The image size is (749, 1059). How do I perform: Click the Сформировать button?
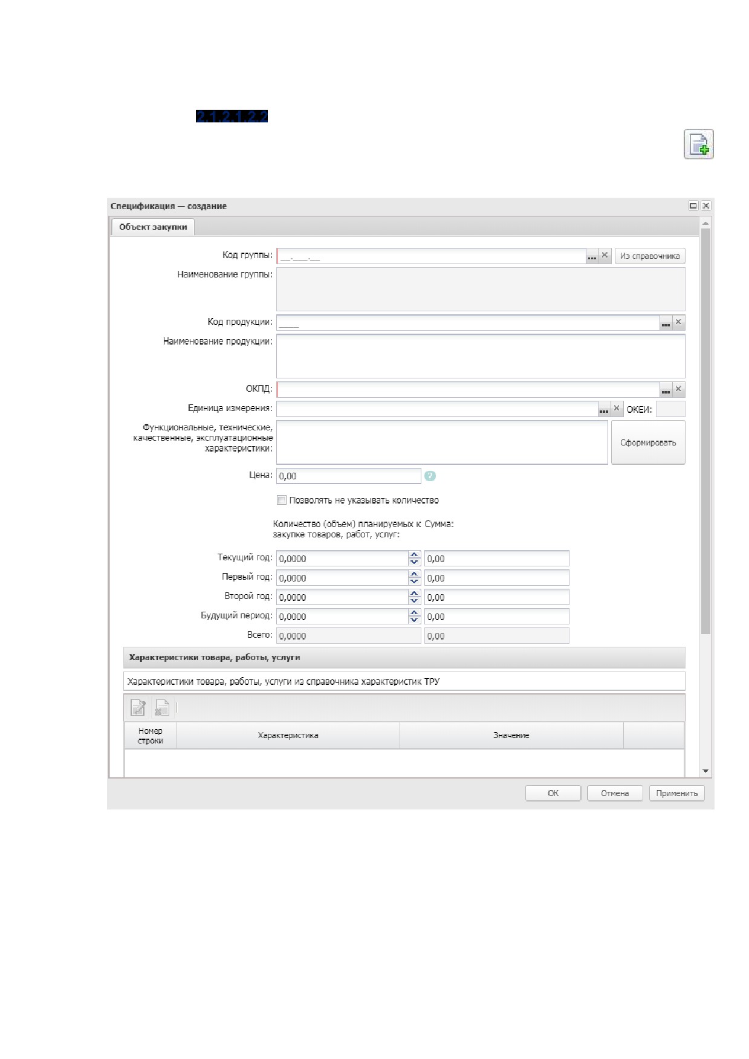[648, 442]
